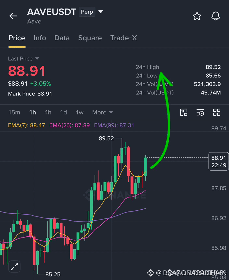
Task: Open price alert bell icon
Action: pyautogui.click(x=215, y=16)
